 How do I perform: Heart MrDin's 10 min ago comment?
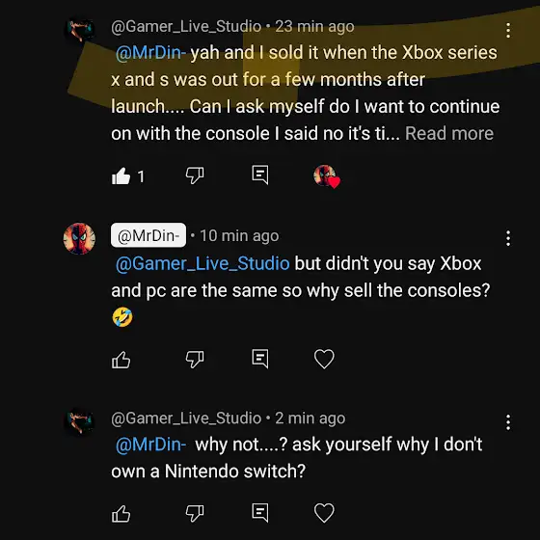324,359
